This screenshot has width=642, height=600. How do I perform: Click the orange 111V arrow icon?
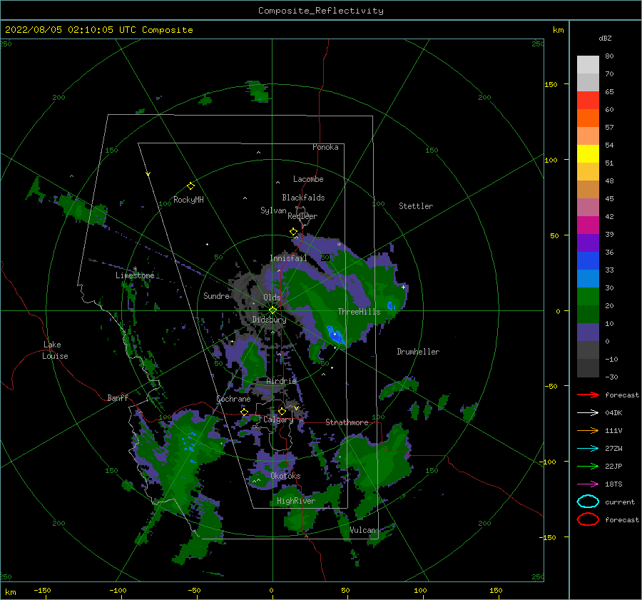tap(588, 430)
